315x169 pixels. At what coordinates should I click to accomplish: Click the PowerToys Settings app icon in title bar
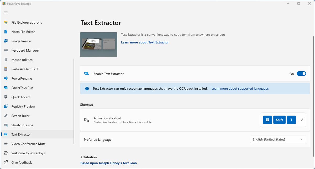4,4
